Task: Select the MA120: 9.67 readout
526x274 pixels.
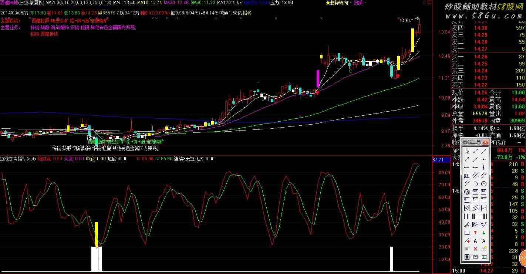Action: (230, 3)
